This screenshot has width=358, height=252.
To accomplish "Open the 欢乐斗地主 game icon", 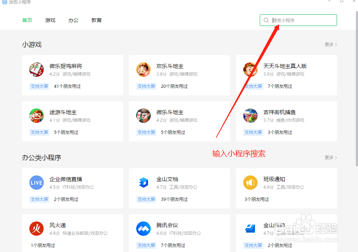I will tap(143, 69).
